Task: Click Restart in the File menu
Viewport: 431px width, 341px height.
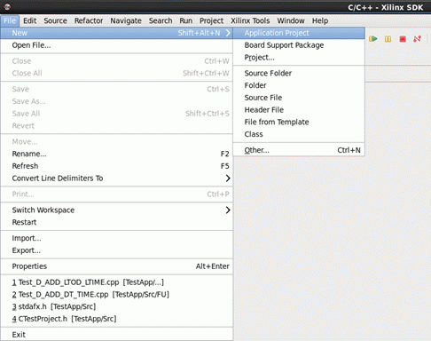Action: 117,222
